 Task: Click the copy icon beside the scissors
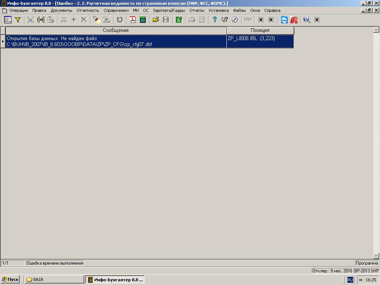click(x=41, y=20)
